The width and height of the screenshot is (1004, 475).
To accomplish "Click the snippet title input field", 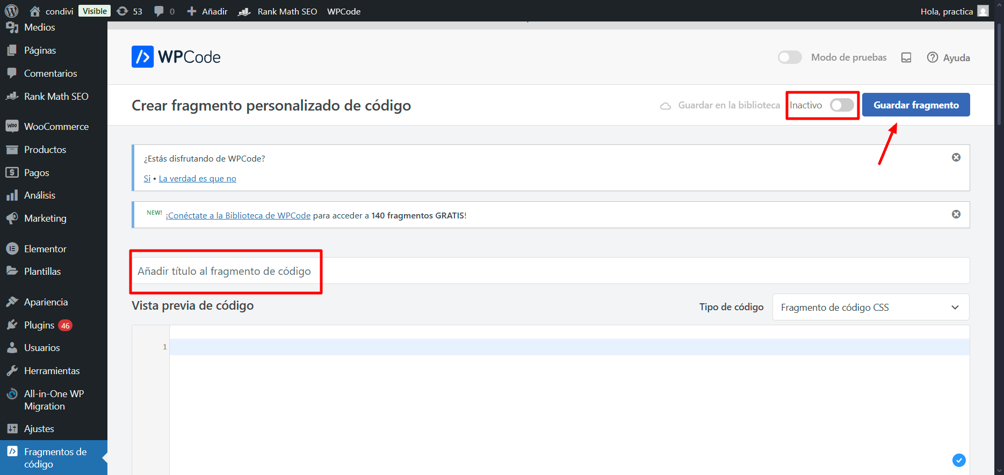I will (551, 271).
